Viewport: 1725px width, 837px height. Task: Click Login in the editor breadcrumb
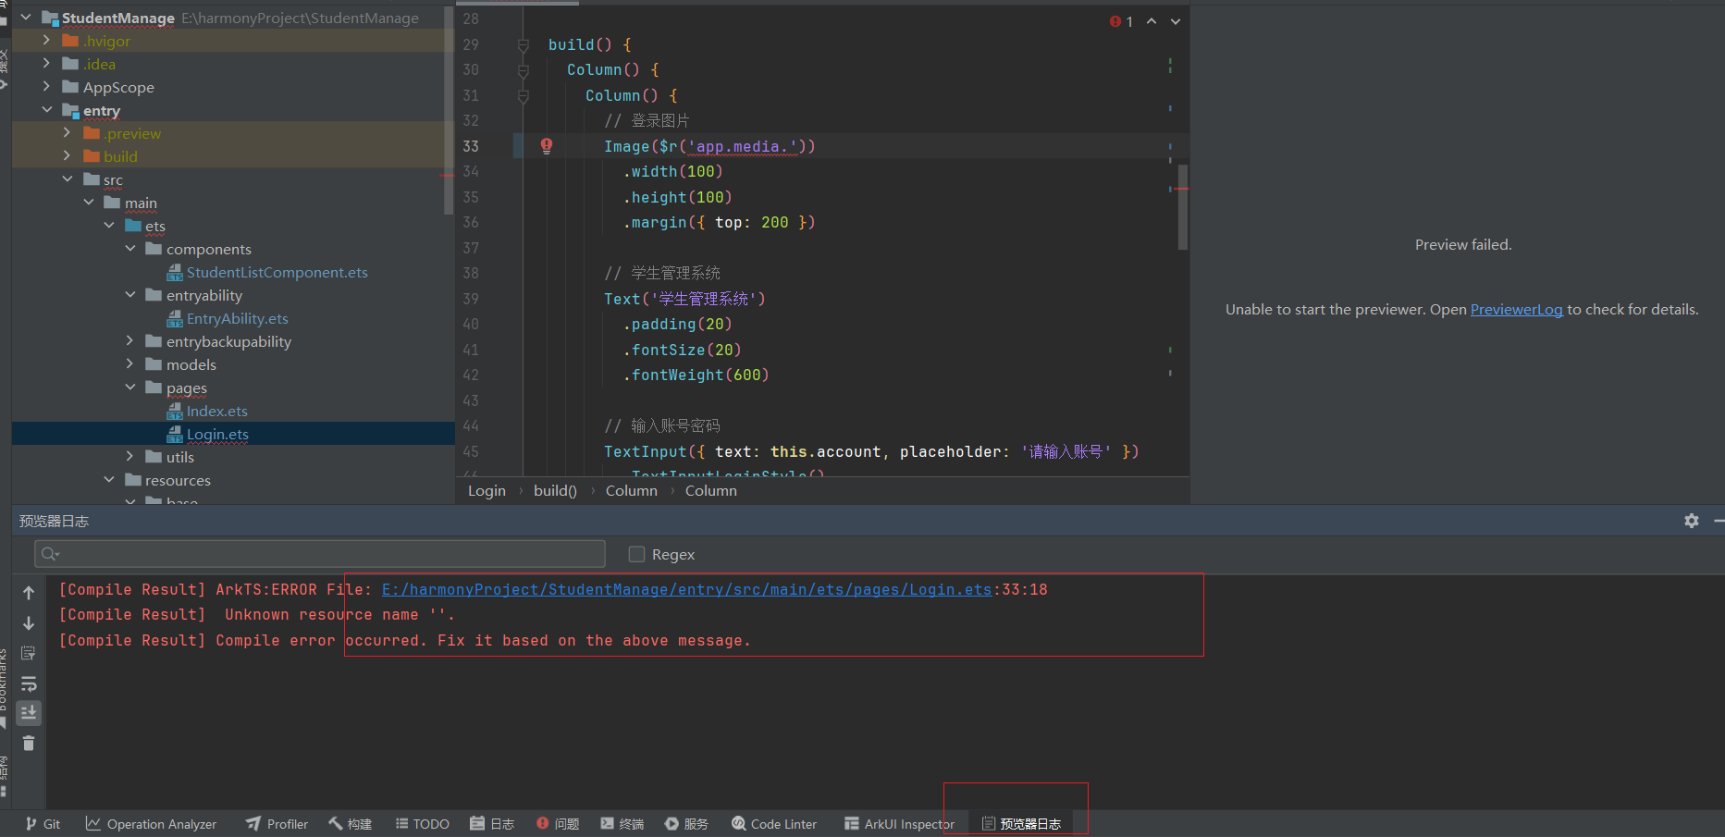click(x=487, y=490)
